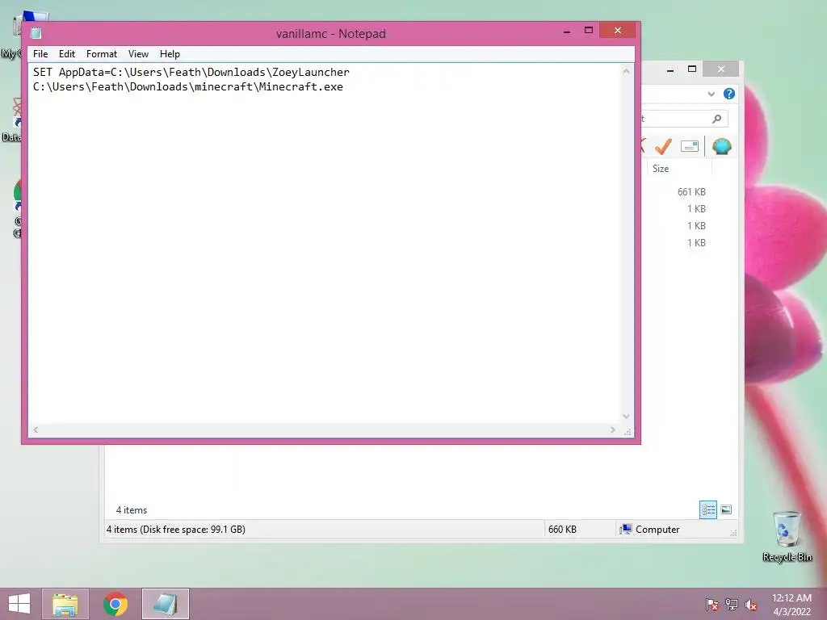
Task: Click the Notepad taskbar button
Action: (165, 604)
